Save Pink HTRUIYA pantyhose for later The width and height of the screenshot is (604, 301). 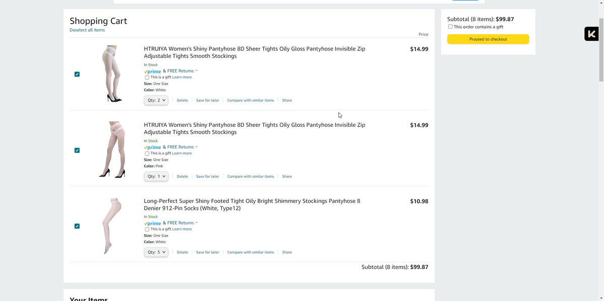pyautogui.click(x=207, y=176)
